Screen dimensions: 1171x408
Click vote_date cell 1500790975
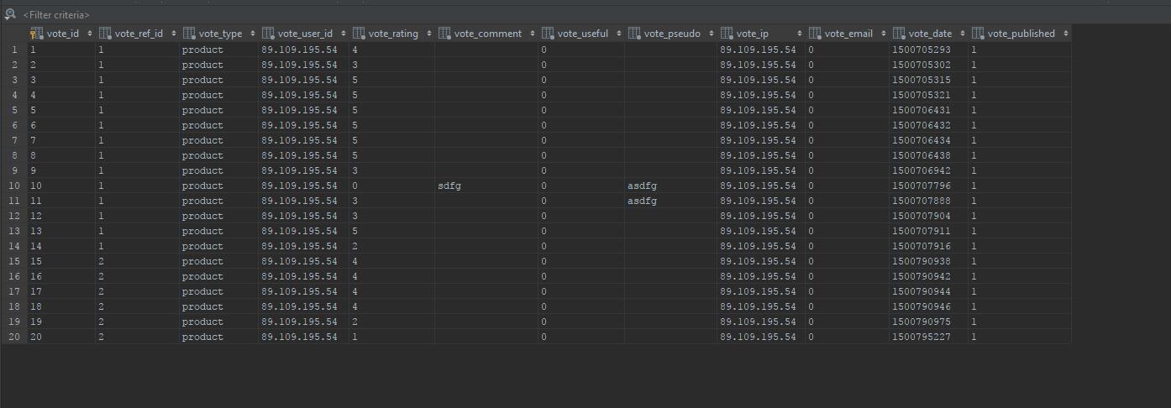coord(928,322)
